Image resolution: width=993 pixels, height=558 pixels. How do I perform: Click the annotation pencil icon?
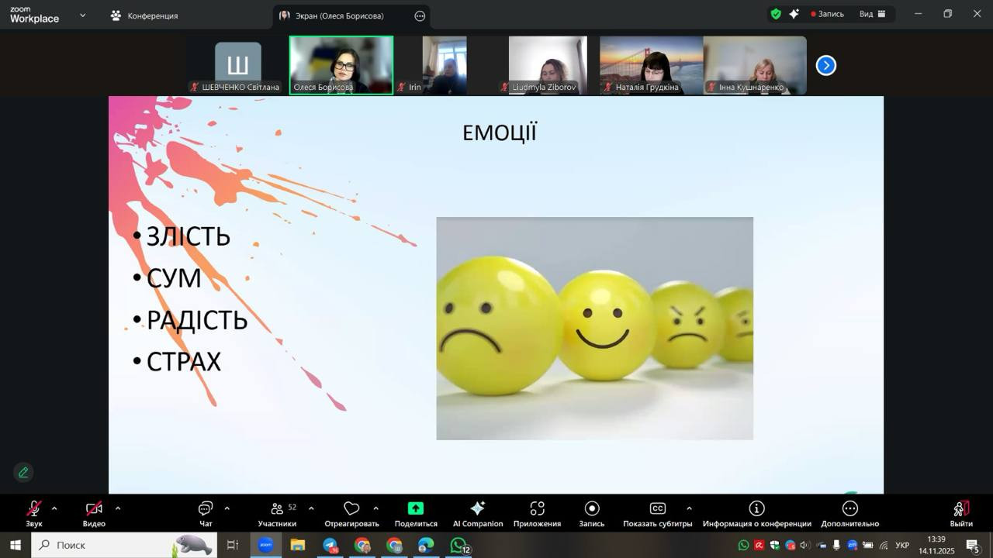[x=23, y=472]
